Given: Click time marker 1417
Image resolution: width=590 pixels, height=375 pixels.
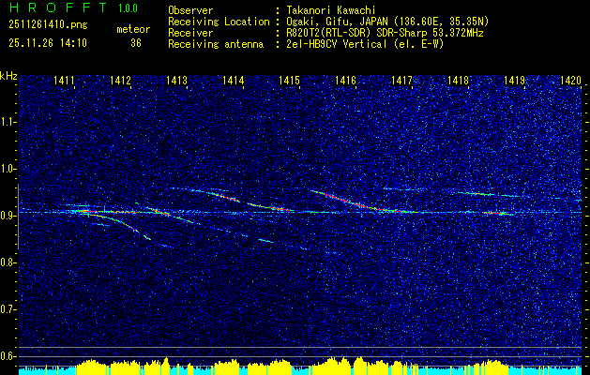Looking at the screenshot, I should click(401, 80).
